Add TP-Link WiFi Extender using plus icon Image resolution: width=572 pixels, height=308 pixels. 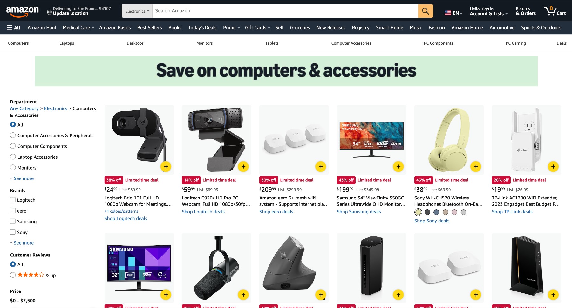pos(553,166)
